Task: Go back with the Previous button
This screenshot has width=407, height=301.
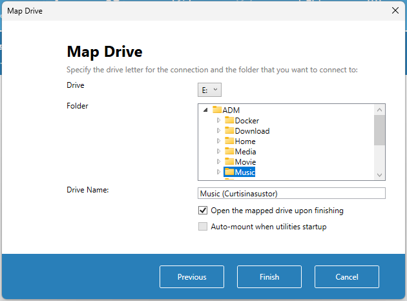Action: [192, 277]
